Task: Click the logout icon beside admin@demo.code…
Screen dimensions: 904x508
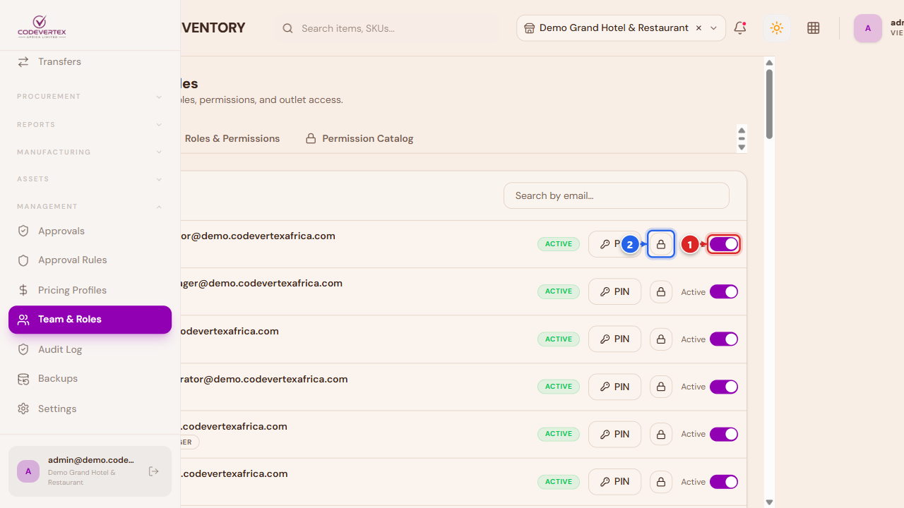Action: (x=154, y=471)
